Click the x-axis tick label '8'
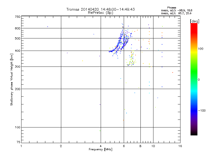 (x=140, y=146)
